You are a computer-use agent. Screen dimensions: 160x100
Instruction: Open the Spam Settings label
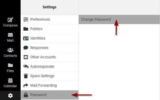click(42, 76)
